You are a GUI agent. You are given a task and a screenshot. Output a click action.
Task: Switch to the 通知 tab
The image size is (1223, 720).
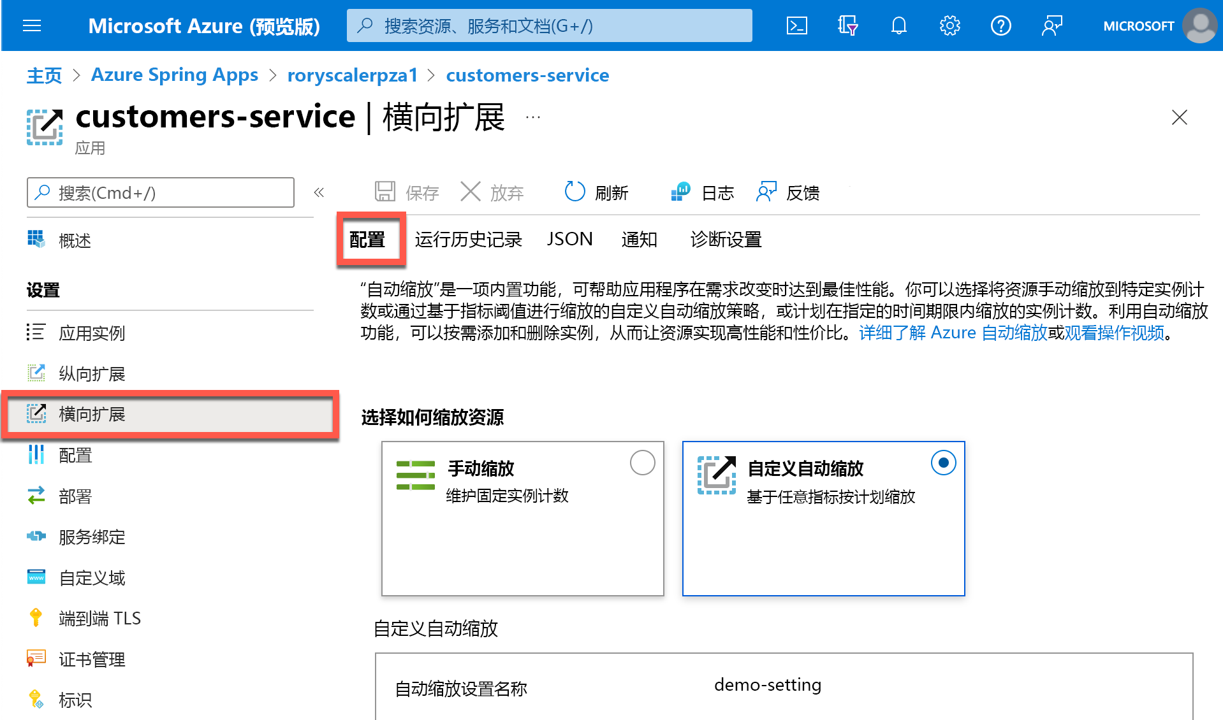640,239
